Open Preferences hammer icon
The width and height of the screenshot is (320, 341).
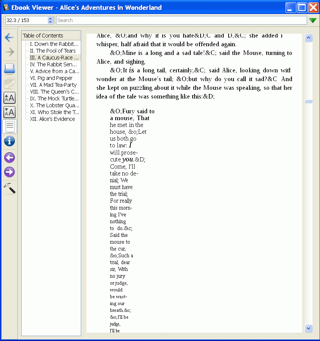[9, 188]
